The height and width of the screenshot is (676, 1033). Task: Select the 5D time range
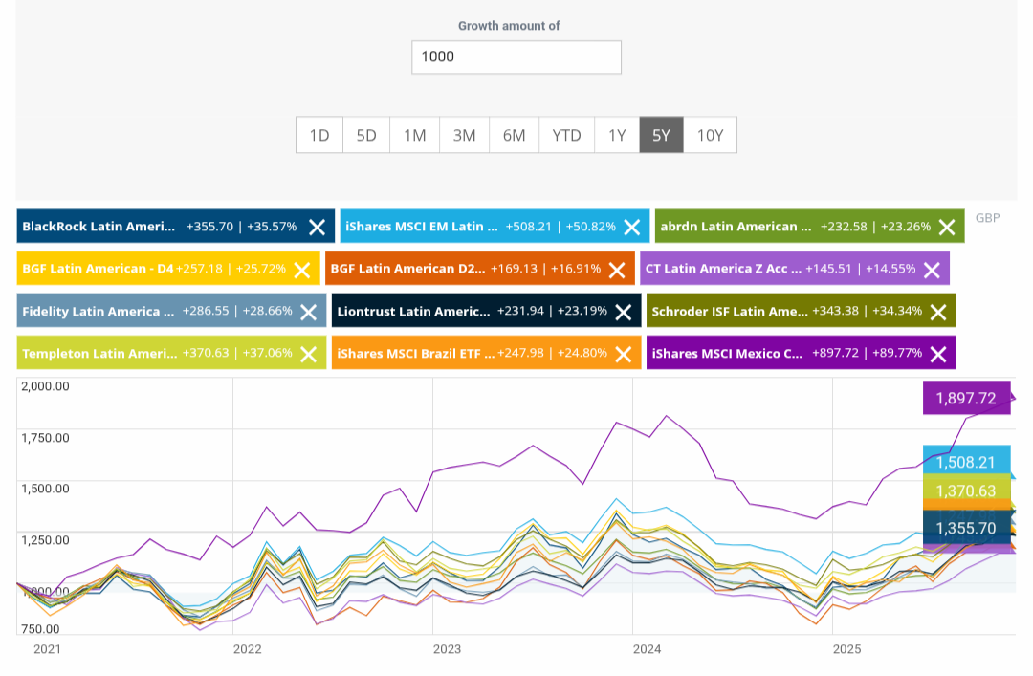coord(366,135)
